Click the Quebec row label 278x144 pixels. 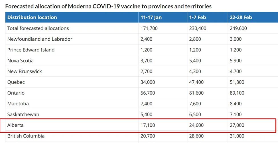pyautogui.click(x=16, y=82)
